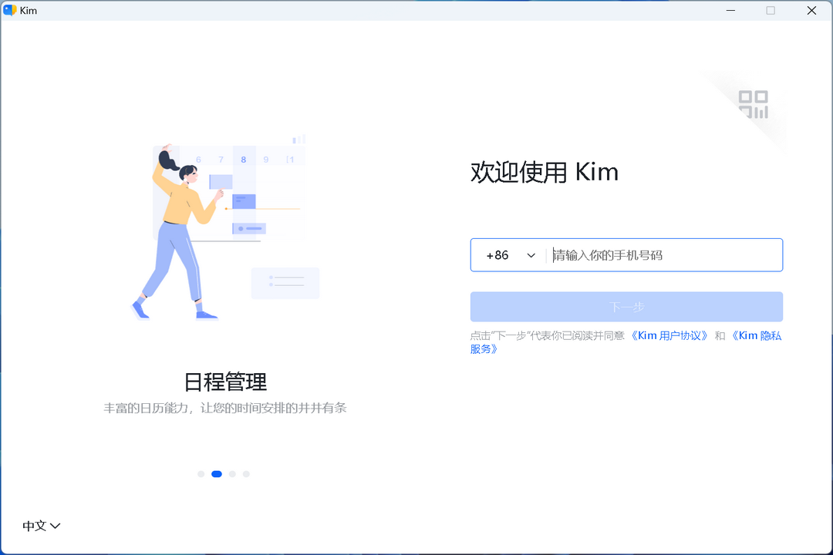The image size is (833, 555).
Task: Minimize the Kim window
Action: pos(730,10)
